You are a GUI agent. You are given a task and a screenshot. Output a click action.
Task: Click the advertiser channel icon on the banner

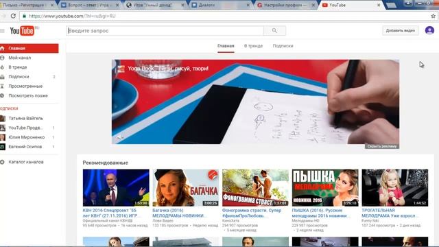click(121, 69)
